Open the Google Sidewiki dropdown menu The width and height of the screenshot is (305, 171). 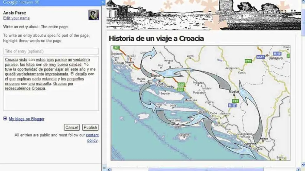coord(37,2)
